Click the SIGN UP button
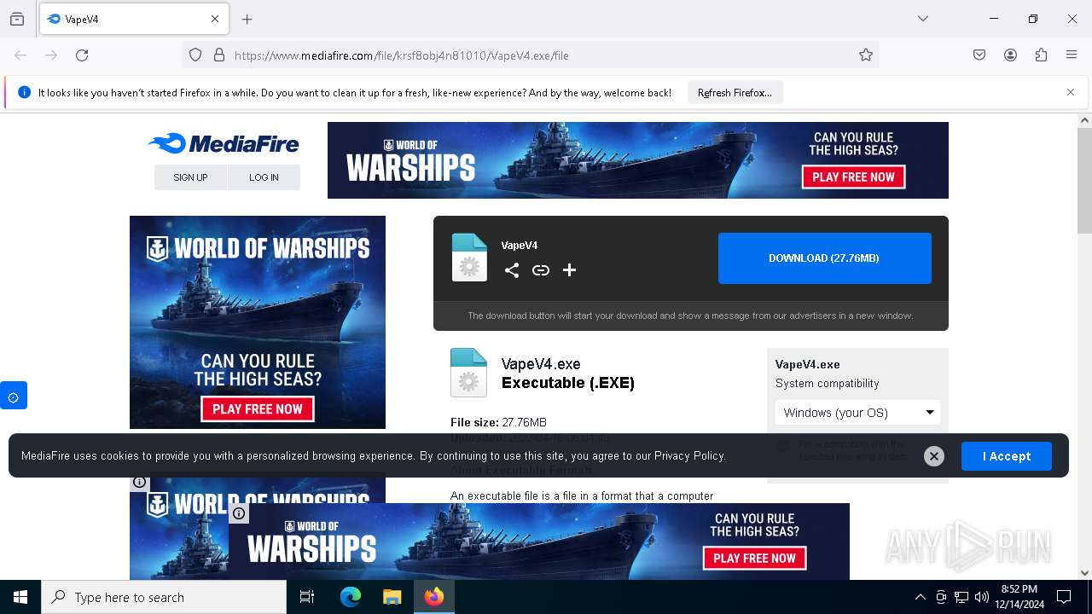1092x614 pixels. pos(190,177)
